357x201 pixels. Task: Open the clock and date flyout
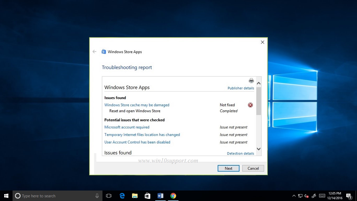pyautogui.click(x=335, y=196)
